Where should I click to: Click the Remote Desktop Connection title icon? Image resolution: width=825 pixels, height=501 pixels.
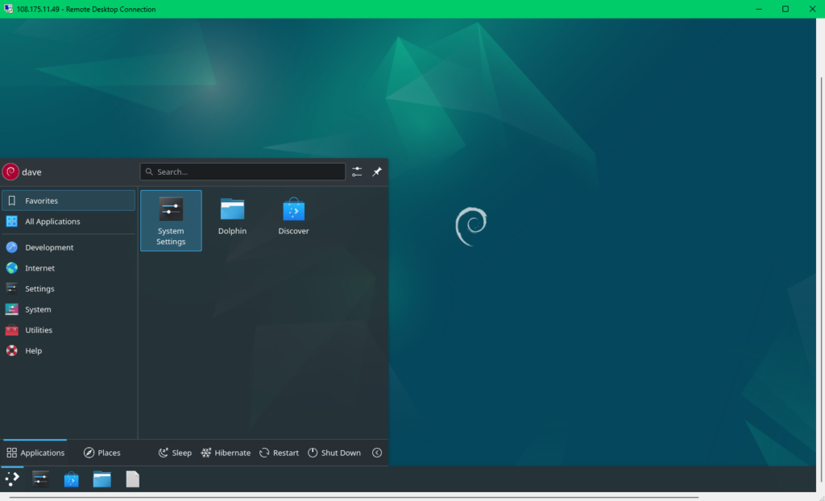(8, 9)
